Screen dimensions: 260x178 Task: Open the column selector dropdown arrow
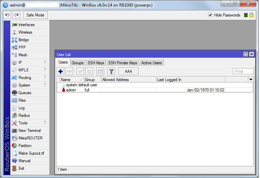[x=251, y=80]
